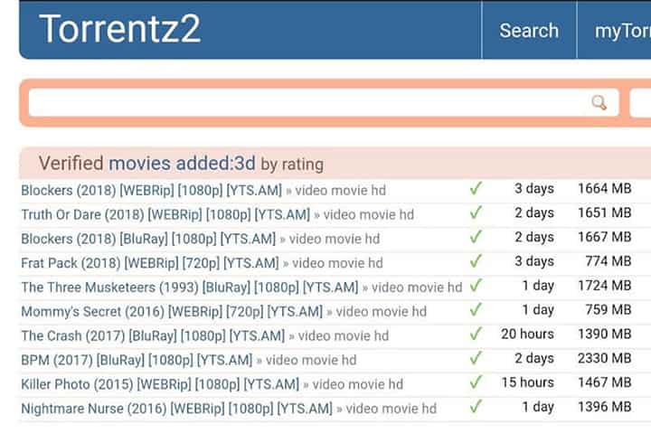The width and height of the screenshot is (651, 434).
Task: Click verified checkmark for Blockers BluRay row
Action: tap(476, 237)
